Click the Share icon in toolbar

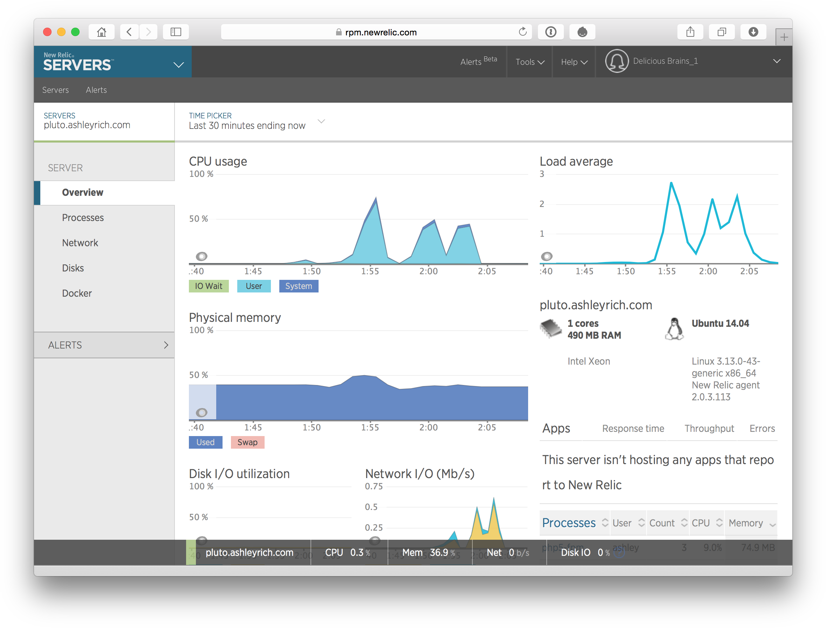pos(690,32)
